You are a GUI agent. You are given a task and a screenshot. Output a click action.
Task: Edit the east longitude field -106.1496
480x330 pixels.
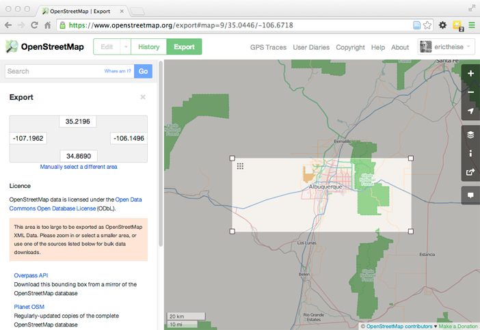coord(129,138)
